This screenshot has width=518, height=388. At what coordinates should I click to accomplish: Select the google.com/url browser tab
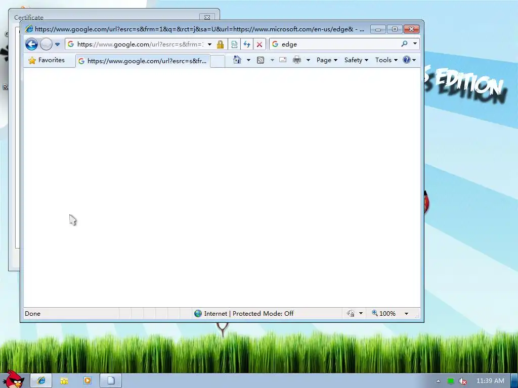tap(143, 61)
